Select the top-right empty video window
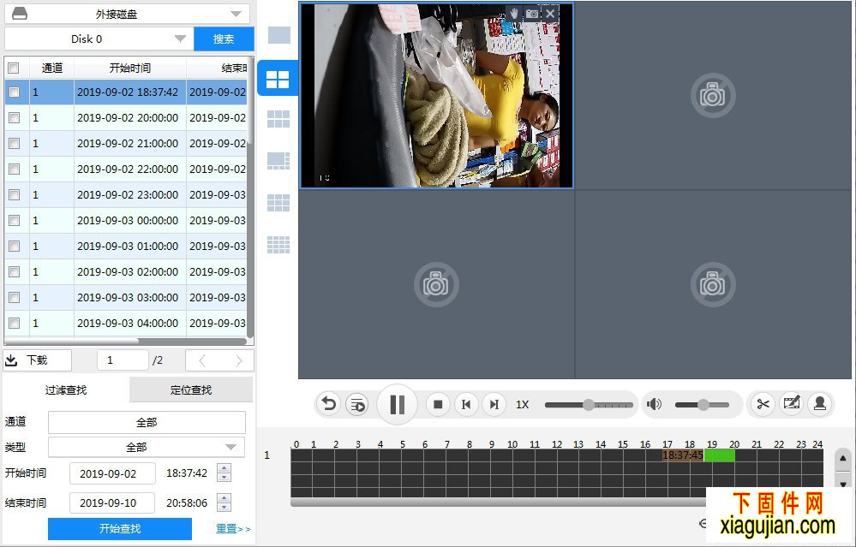The image size is (856, 547). coord(713,95)
